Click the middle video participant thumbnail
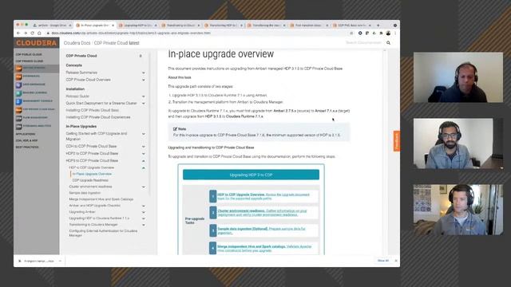The width and height of the screenshot is (511, 287). tap(458, 143)
